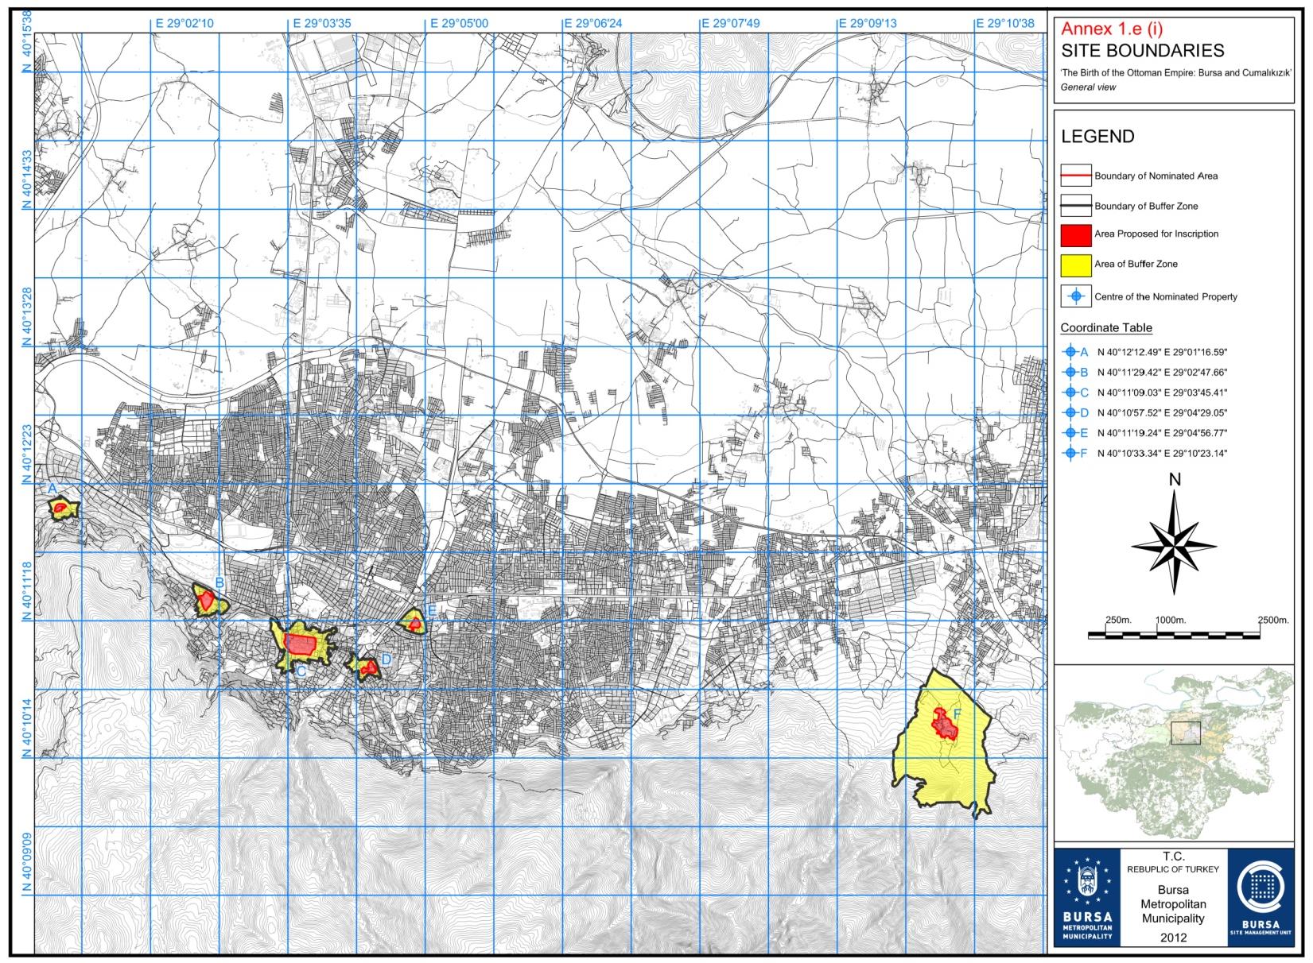This screenshot has height=963, width=1313.
Task: Click longitude label 'E 29°06'24'
Action: point(593,24)
